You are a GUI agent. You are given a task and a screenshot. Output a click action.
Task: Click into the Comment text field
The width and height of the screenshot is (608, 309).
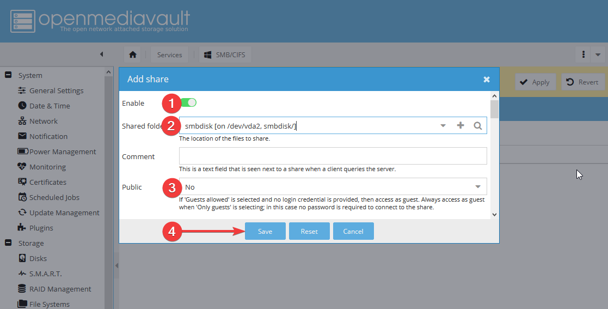click(x=333, y=156)
